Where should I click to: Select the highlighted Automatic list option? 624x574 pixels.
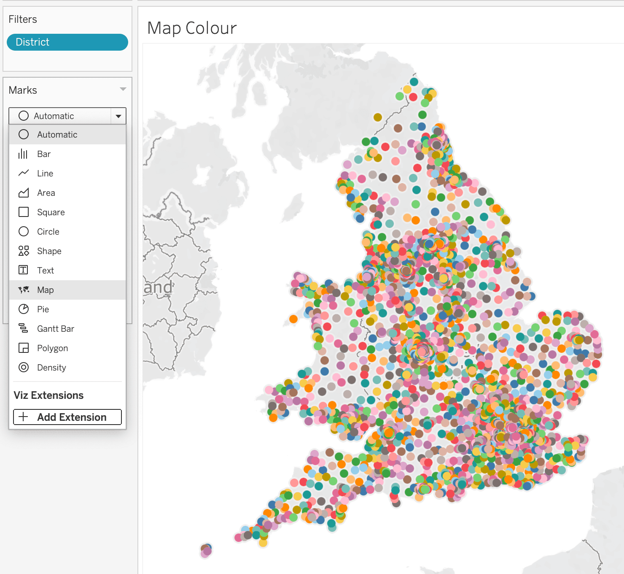coord(67,135)
